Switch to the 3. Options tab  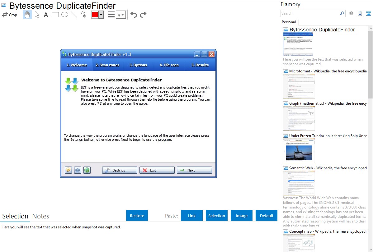(138, 65)
